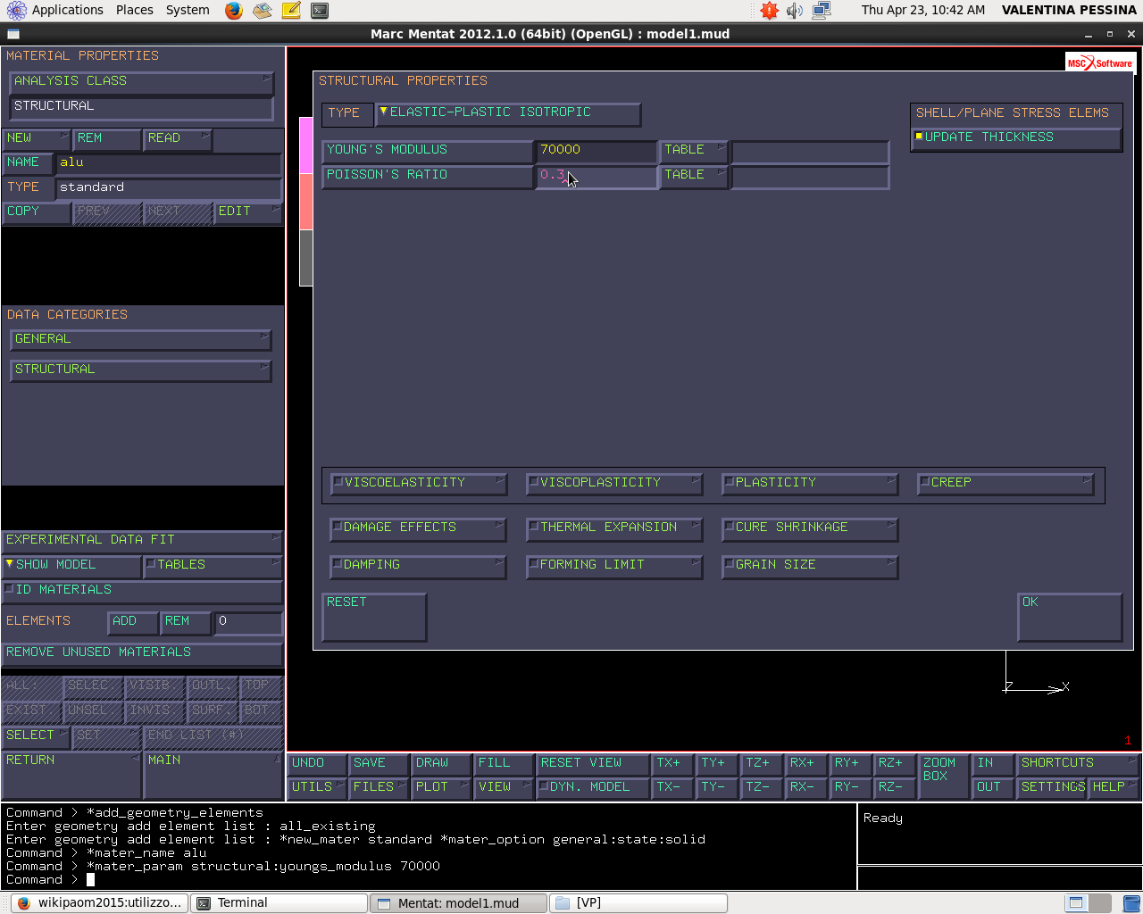Open the Shortcuts menu
Viewport: 1143px width, 914px height.
tap(1078, 764)
